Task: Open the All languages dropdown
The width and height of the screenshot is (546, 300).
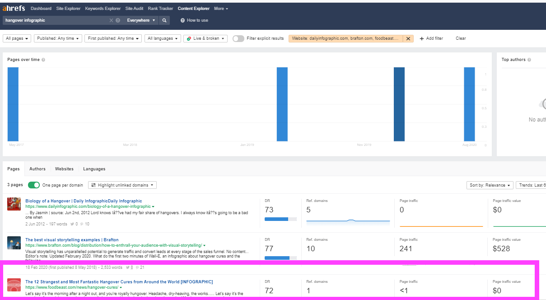Action: 163,38
